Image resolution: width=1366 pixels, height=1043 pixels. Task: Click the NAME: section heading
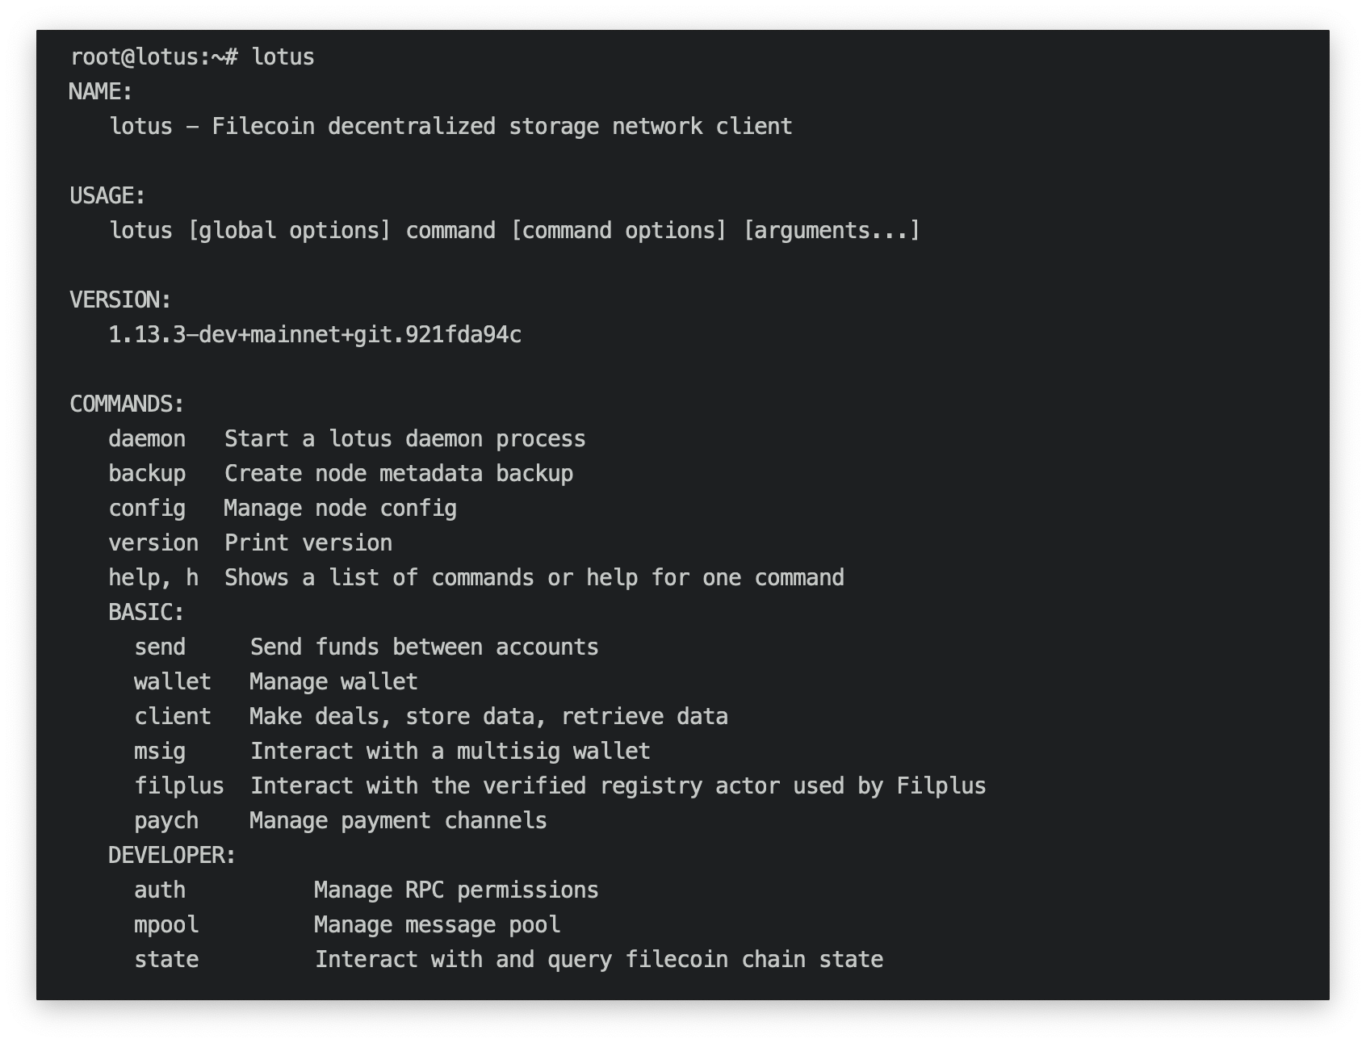[x=101, y=91]
